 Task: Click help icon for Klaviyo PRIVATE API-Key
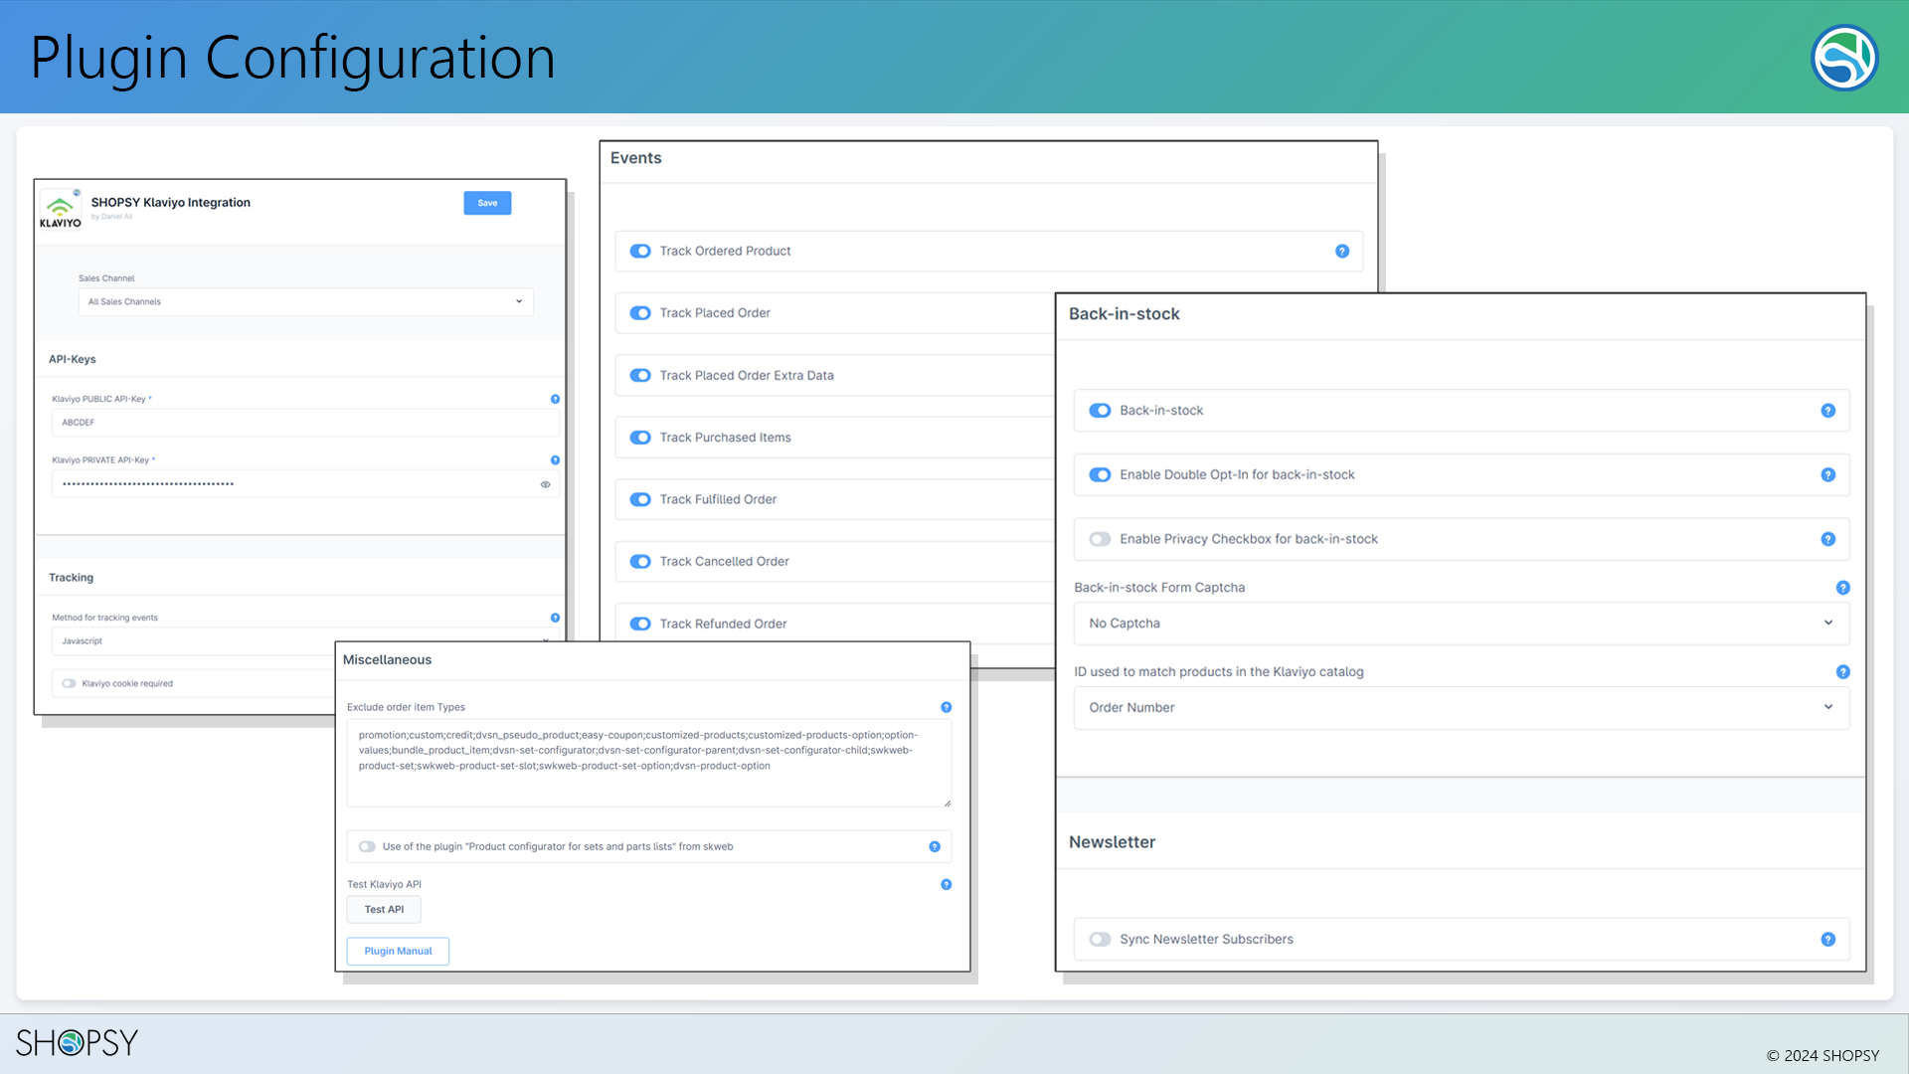[555, 460]
